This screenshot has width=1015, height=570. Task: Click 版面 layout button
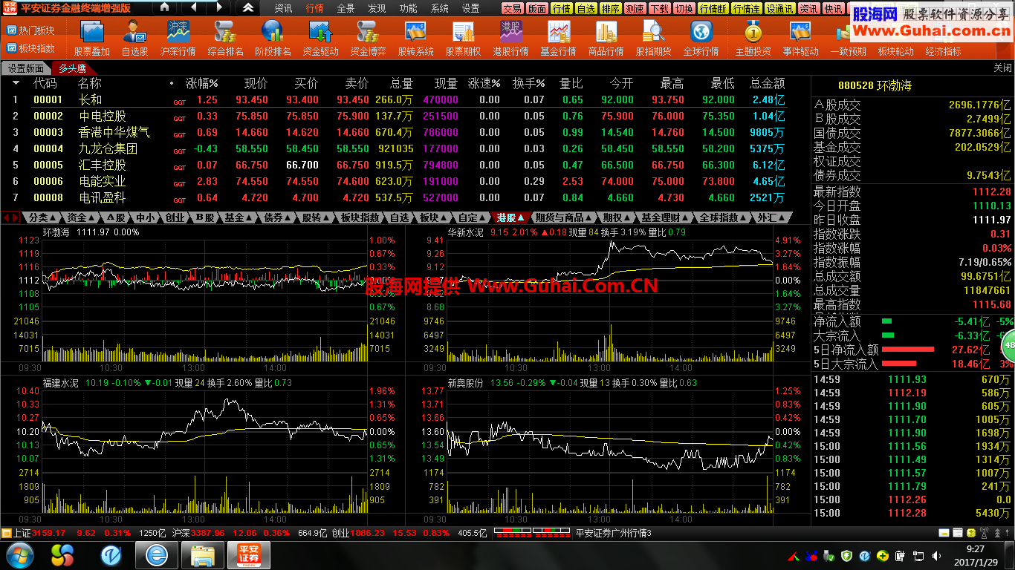(x=537, y=9)
